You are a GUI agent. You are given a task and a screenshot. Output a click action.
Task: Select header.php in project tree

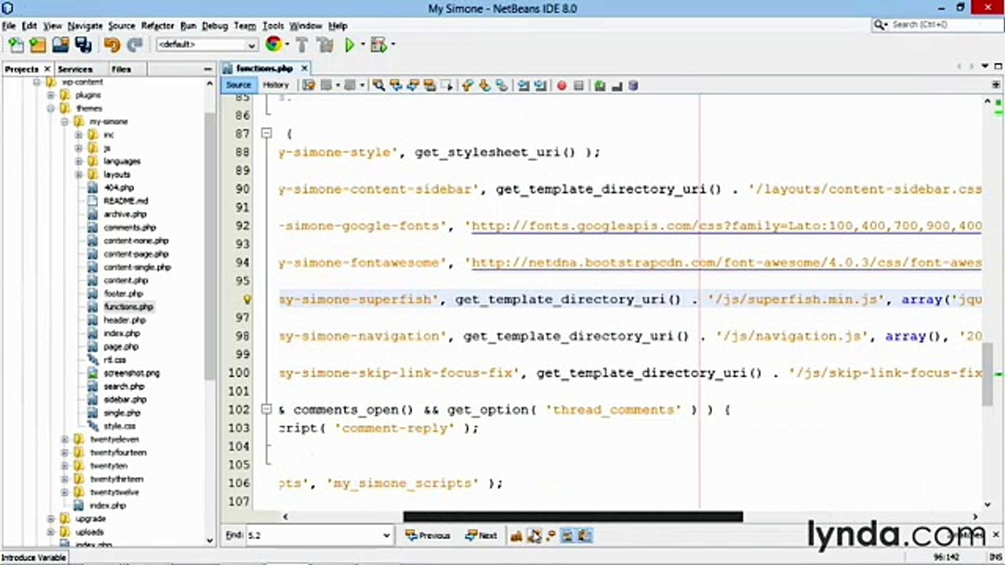coord(124,320)
